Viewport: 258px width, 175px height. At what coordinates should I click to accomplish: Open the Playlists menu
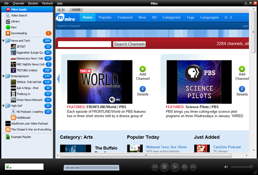[x=33, y=3]
